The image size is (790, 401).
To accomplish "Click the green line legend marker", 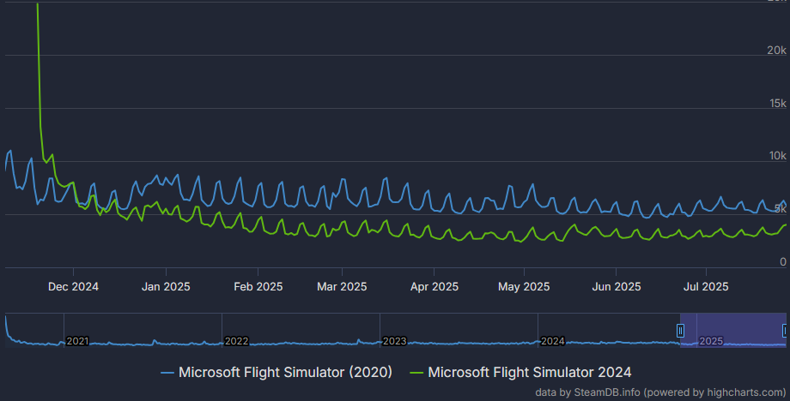I will click(x=416, y=373).
